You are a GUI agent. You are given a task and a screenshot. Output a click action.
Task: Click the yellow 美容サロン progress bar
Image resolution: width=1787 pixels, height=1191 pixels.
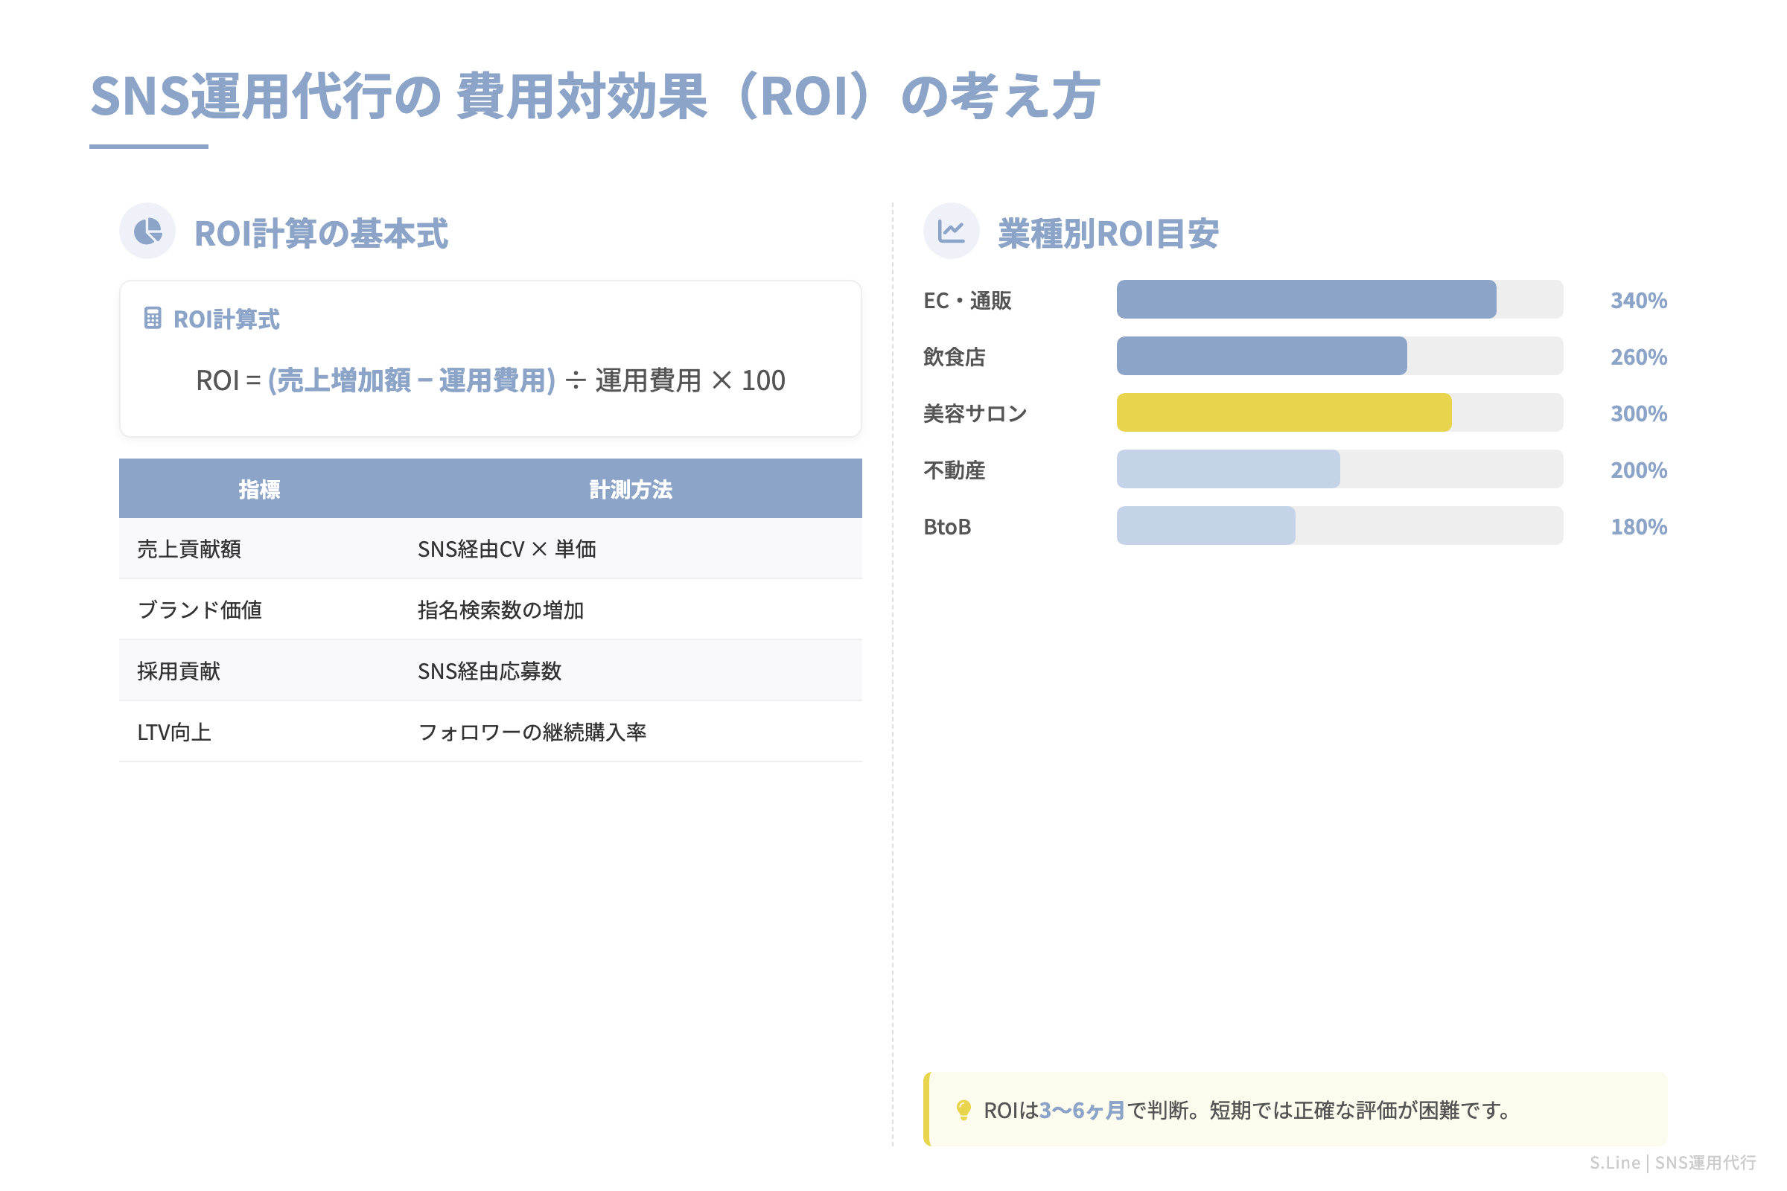(x=1283, y=413)
